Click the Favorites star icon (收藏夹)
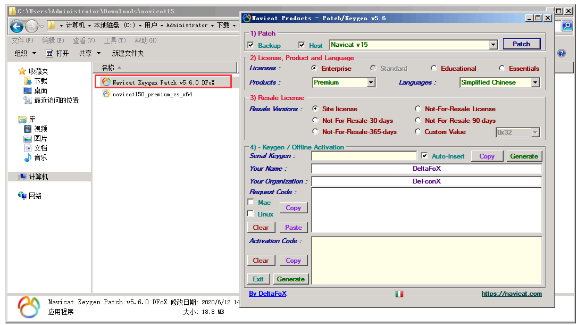This screenshot has height=325, width=577. point(22,71)
